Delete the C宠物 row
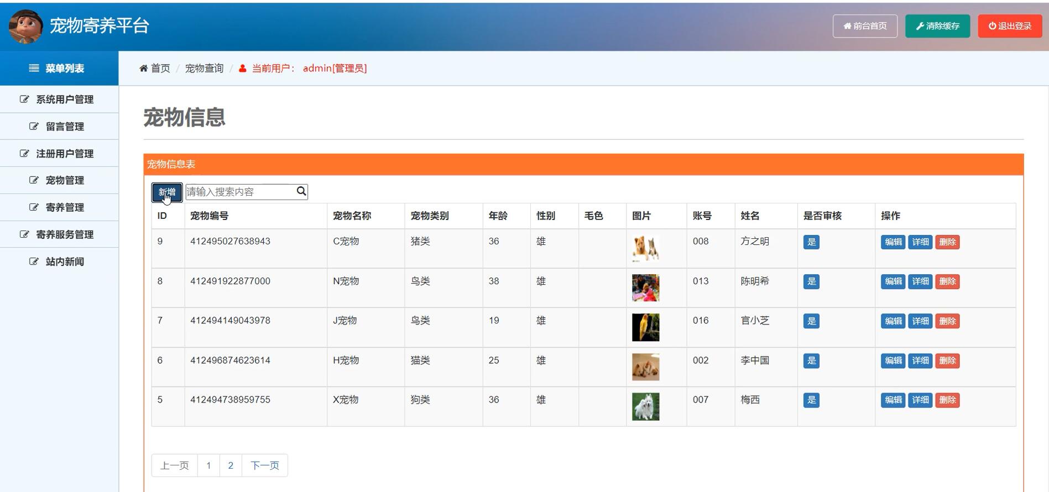Viewport: 1049px width, 492px height. click(x=947, y=242)
